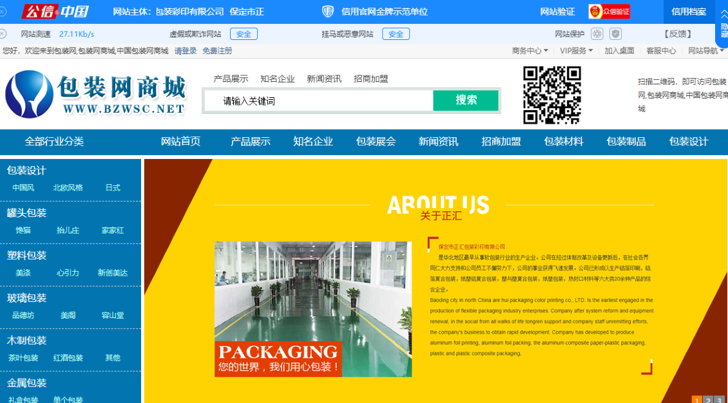Screen dimensions: 728x403
Task: Click 馋猫 under 罐头包装
Action: [23, 230]
